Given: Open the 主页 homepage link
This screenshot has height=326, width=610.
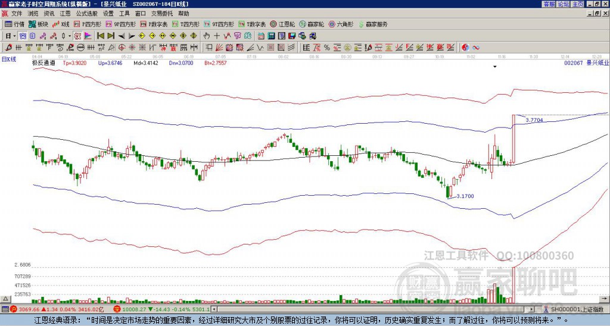Looking at the screenshot, I should point(577,4).
